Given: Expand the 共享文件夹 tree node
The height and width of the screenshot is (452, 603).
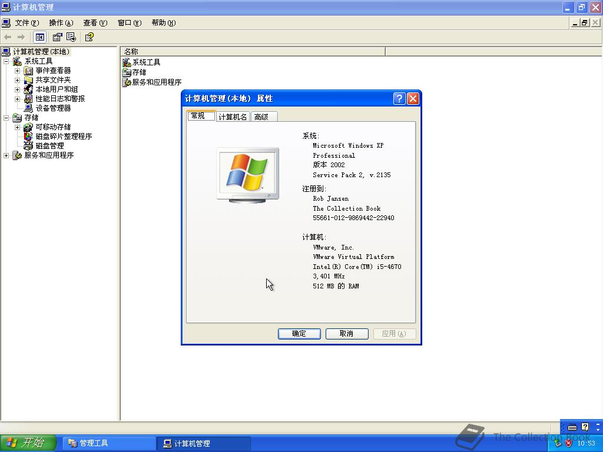Looking at the screenshot, I should [17, 80].
